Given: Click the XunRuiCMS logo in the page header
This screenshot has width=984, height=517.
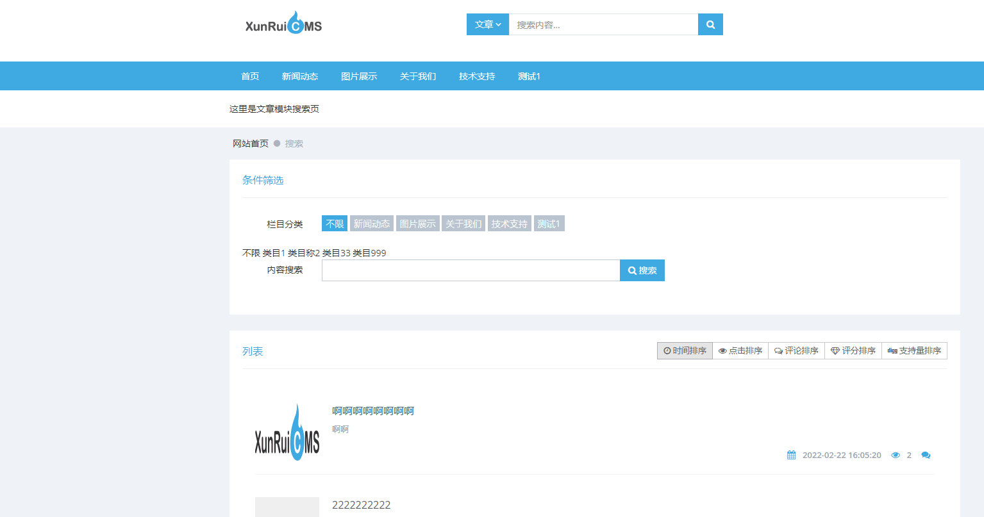Looking at the screenshot, I should pos(283,24).
